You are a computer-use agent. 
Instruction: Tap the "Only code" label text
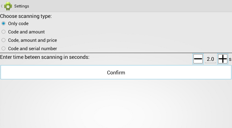coord(18,24)
